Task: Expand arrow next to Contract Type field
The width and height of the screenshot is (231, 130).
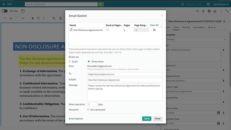Action: pyautogui.click(x=224, y=92)
